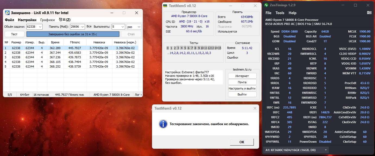375x156 pixels.
Task: Click the DDR4-3800 speed value in ZenTimings
Action: tap(289, 31)
